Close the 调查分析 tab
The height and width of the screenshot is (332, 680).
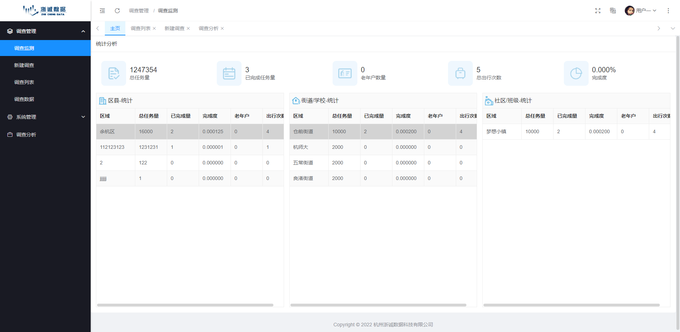[x=222, y=29]
